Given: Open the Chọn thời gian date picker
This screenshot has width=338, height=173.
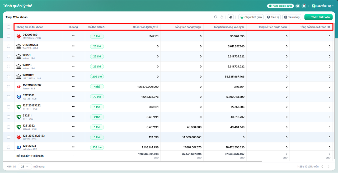Looking at the screenshot, I should [x=251, y=17].
